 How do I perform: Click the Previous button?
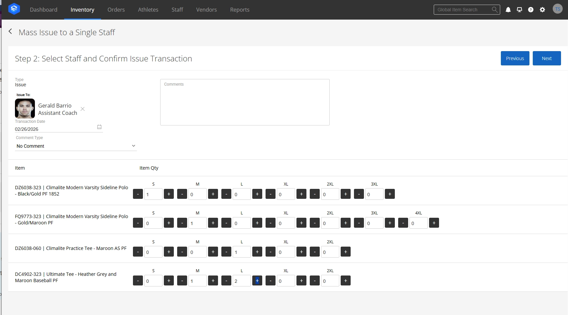515,58
